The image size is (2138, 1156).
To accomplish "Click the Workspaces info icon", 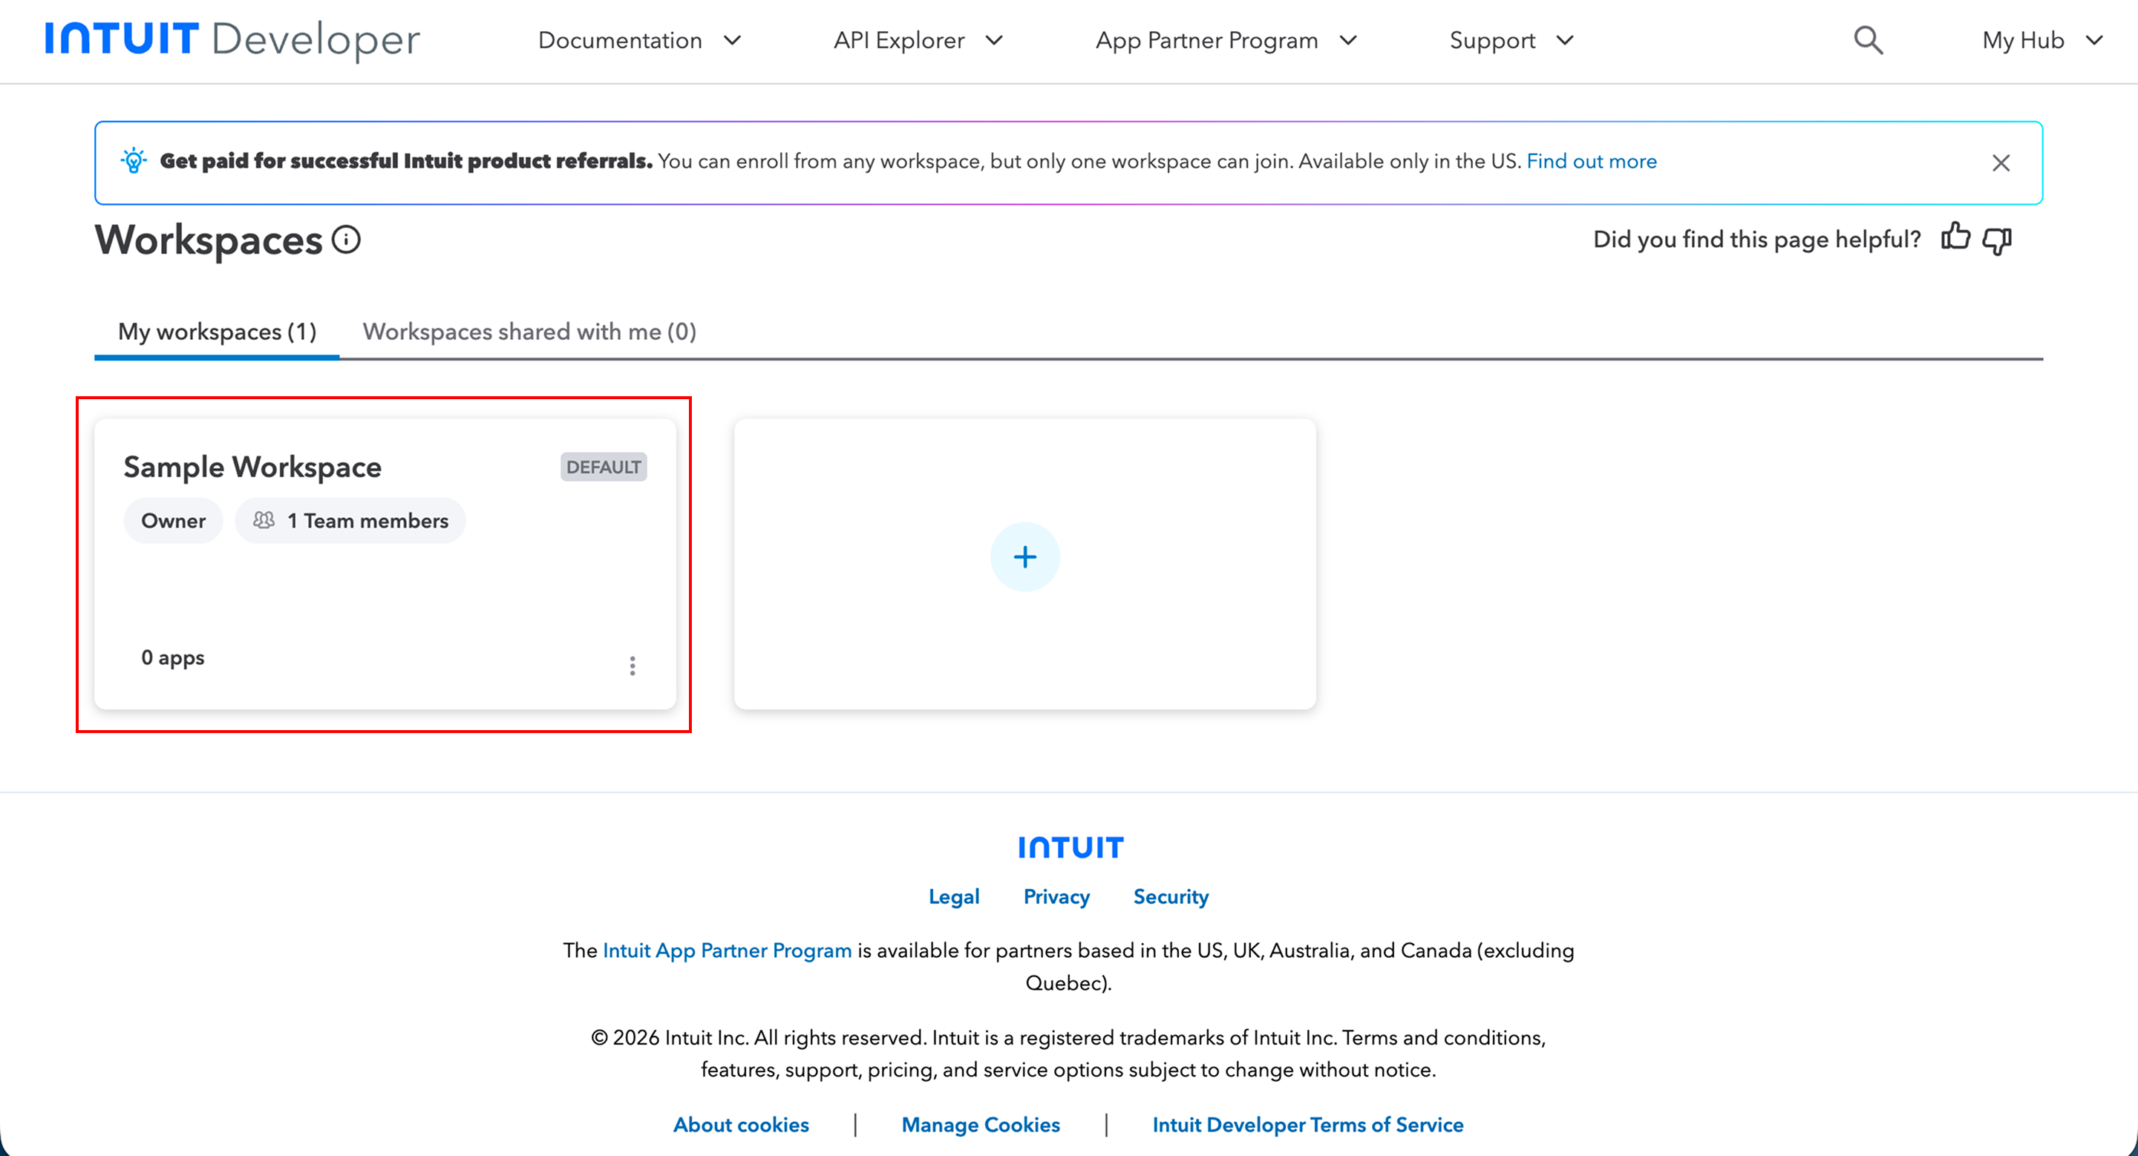I will tap(346, 240).
